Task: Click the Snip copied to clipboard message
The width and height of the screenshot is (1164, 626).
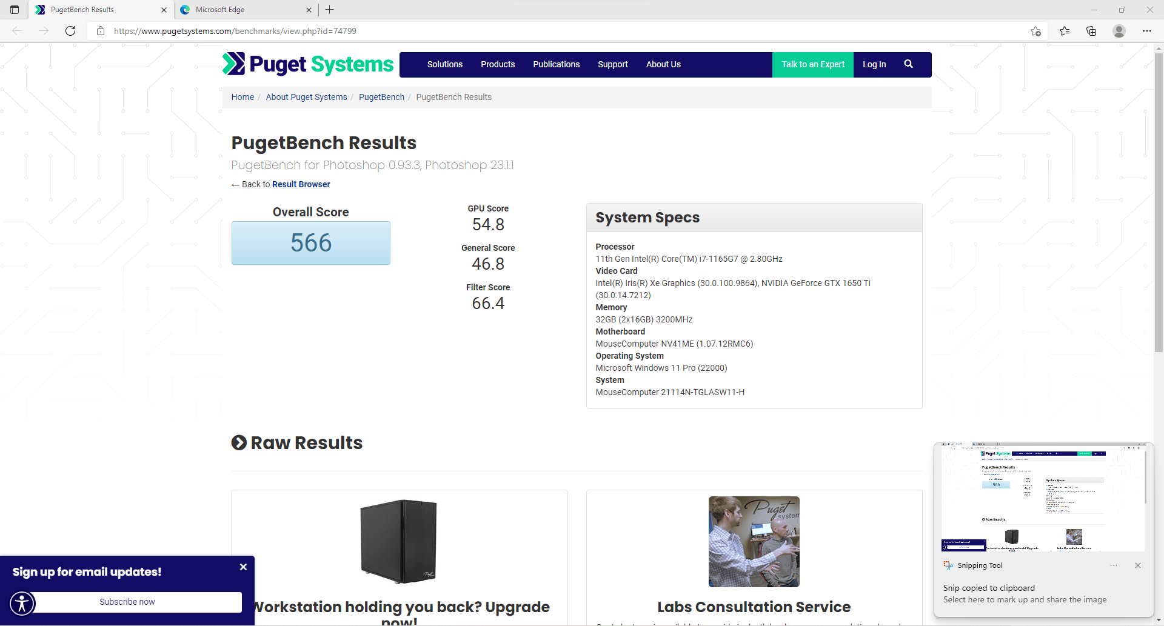Action: click(989, 588)
